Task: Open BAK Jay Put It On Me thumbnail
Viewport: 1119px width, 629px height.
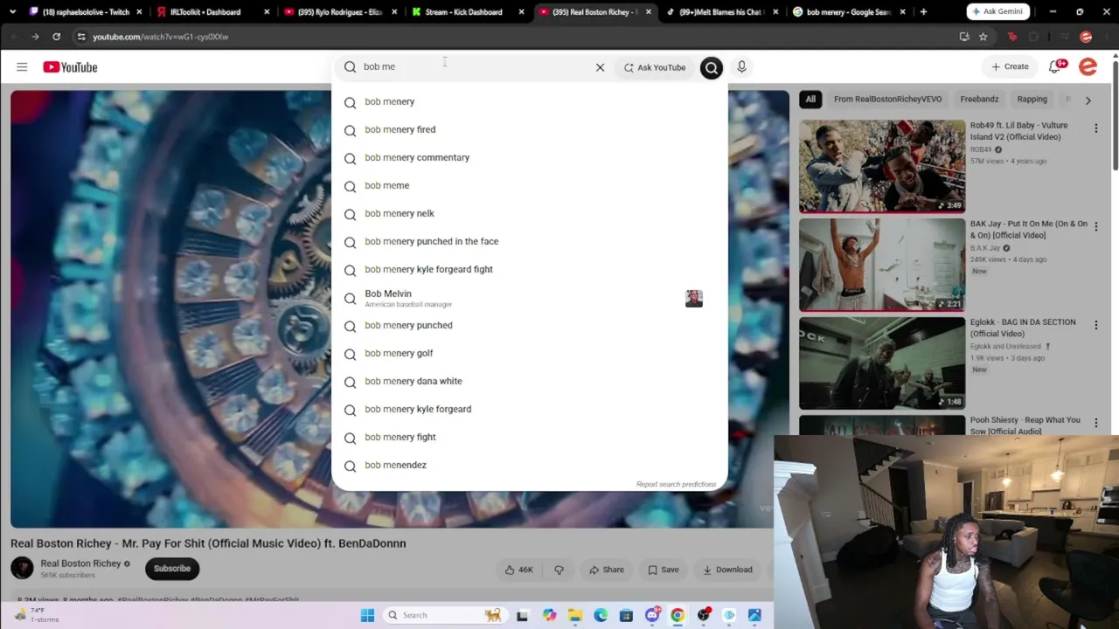Action: coord(882,265)
